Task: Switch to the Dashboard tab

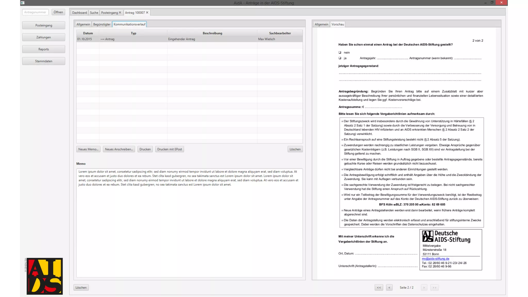Action: 79,12
